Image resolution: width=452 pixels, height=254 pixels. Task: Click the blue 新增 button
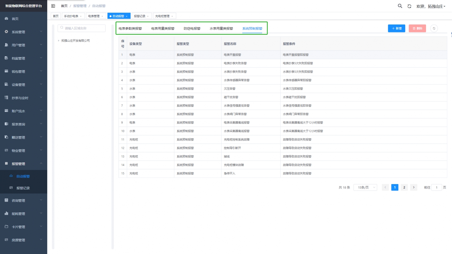(x=396, y=28)
